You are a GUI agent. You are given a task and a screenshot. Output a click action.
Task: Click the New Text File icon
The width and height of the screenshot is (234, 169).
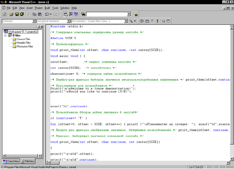(x=5, y=14)
